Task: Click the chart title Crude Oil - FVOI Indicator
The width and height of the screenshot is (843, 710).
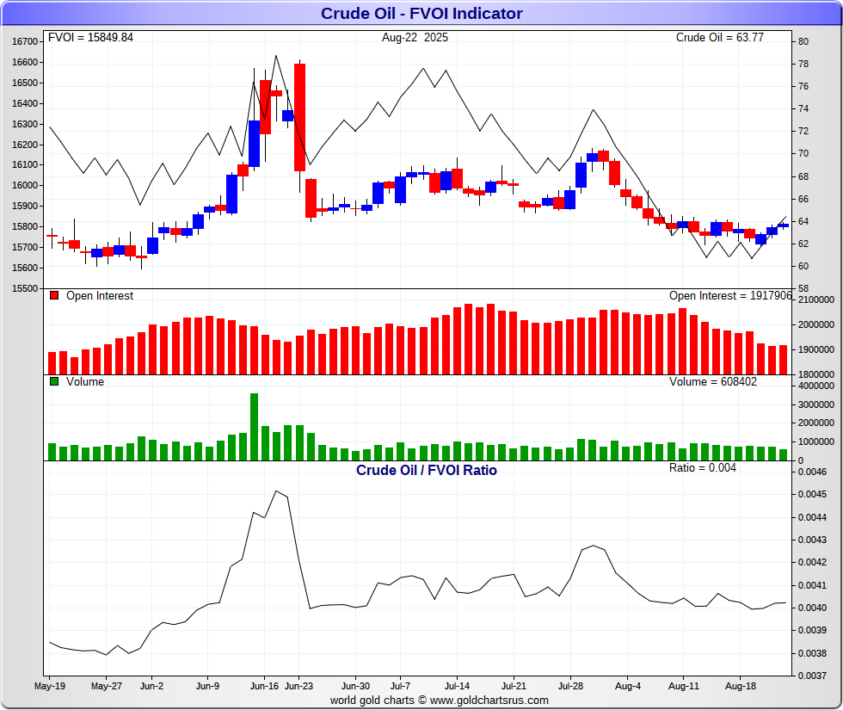Action: point(421,14)
